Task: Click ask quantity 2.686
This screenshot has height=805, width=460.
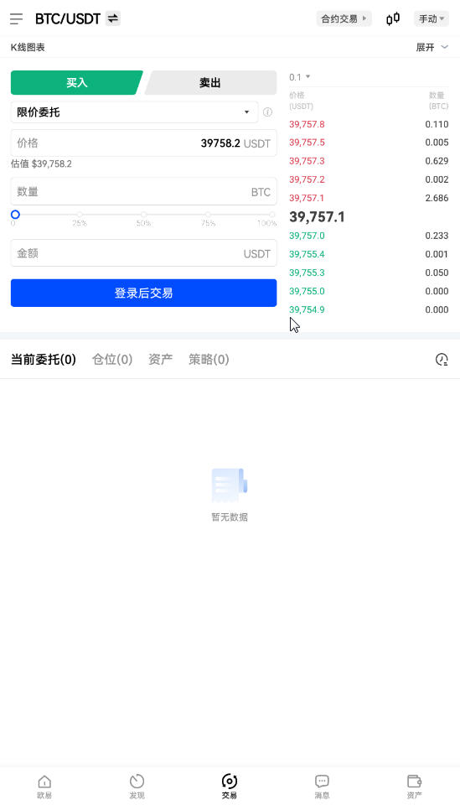Action: click(x=437, y=198)
